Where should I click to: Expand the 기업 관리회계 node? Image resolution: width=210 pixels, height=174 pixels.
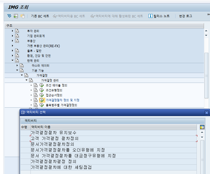pos(12,36)
